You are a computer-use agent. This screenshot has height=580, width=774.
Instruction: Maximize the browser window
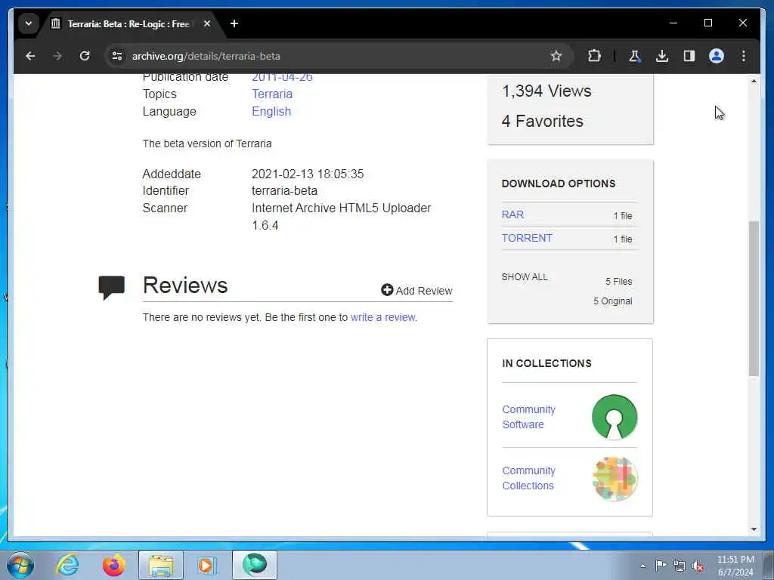pyautogui.click(x=707, y=23)
